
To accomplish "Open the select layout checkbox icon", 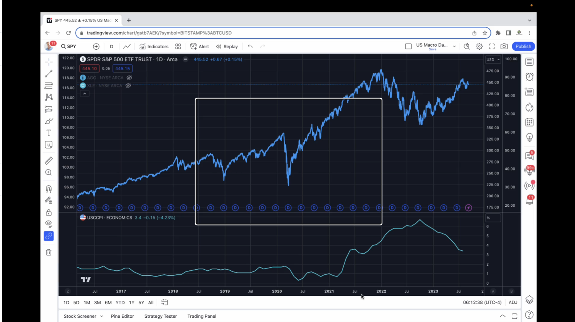I will 409,46.
